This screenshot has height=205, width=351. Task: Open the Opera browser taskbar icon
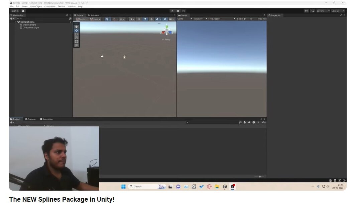tap(209, 186)
